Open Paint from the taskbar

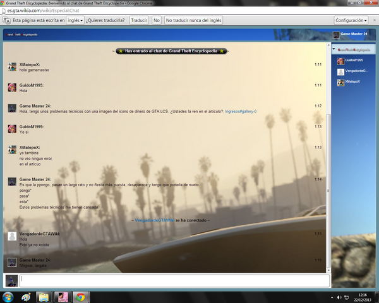(26, 297)
